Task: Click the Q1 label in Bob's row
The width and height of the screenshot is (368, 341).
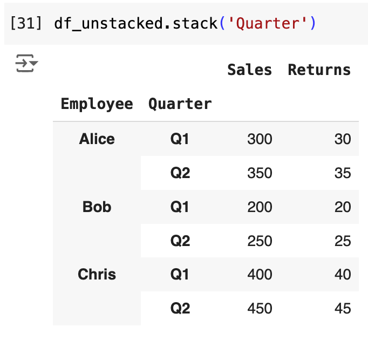Action: 180,207
